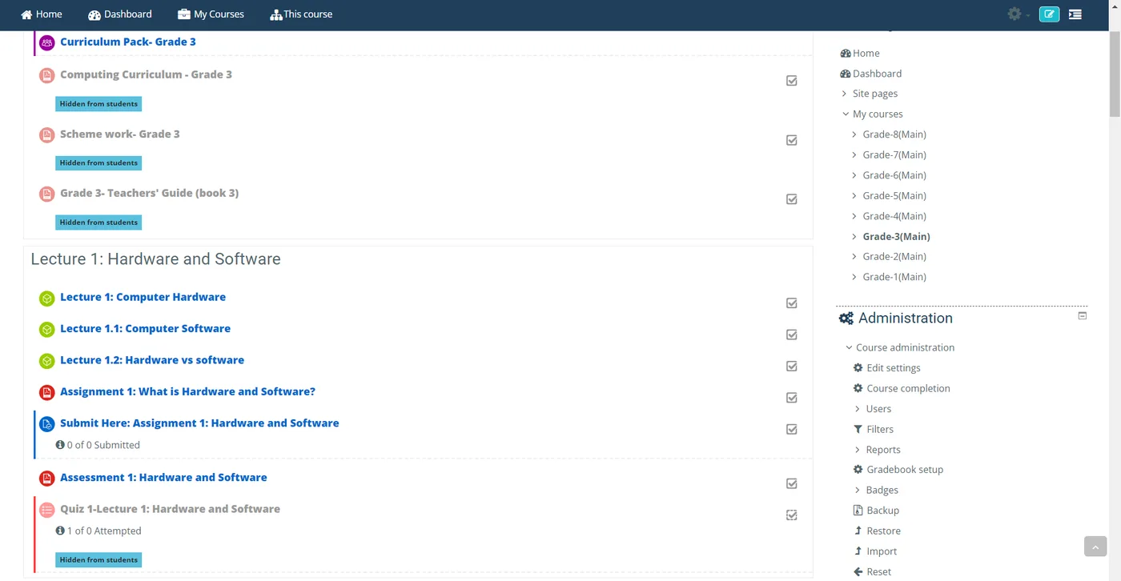The width and height of the screenshot is (1121, 581).
Task: Mark Lecture 1.1: Computer Software as complete
Action: tap(792, 335)
